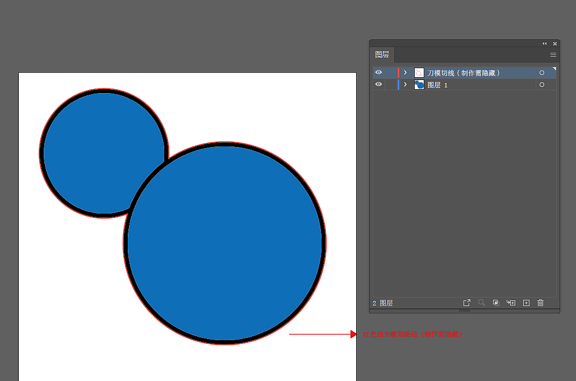
Task: Click the '2 图层' layer count text
Action: pos(383,303)
